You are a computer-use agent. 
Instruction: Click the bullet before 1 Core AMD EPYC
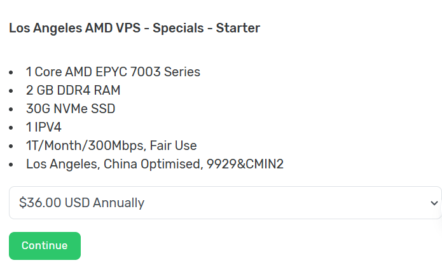click(x=11, y=72)
